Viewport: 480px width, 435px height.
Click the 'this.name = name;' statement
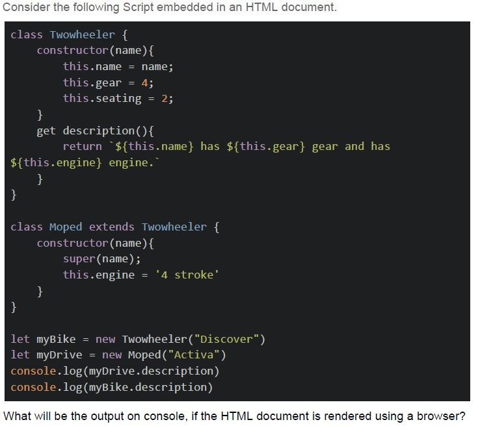[x=118, y=67]
